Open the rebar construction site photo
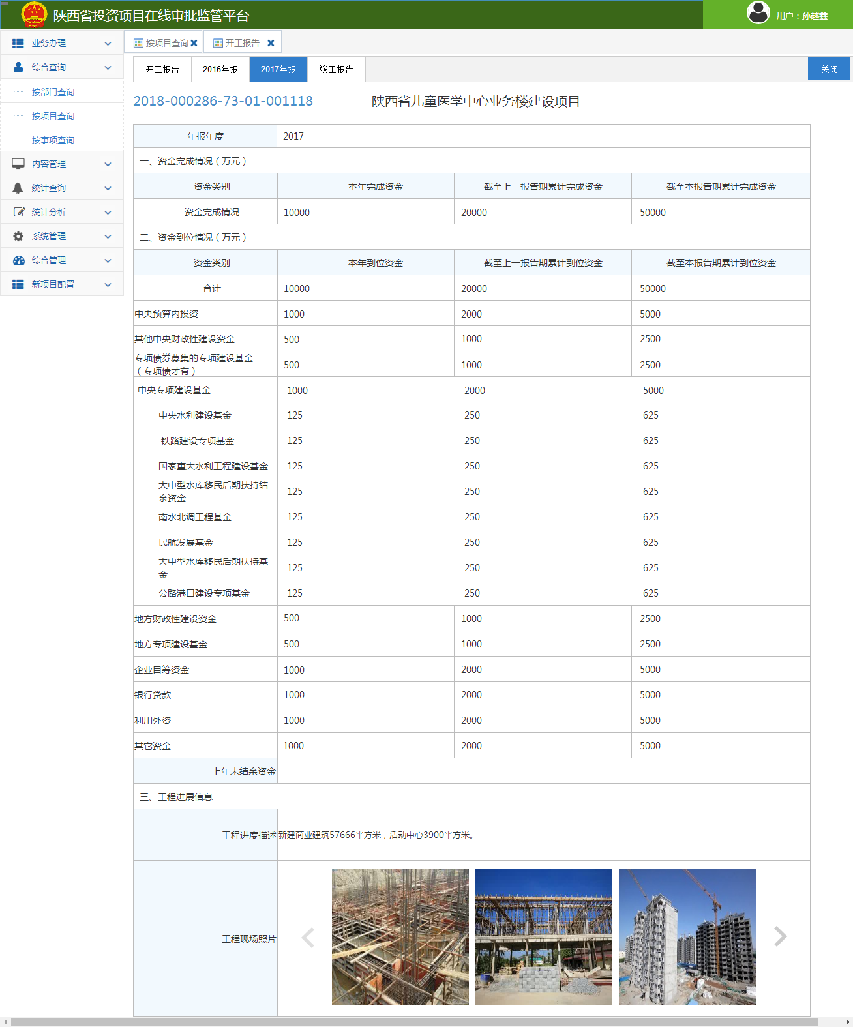This screenshot has height=1027, width=853. [x=400, y=936]
